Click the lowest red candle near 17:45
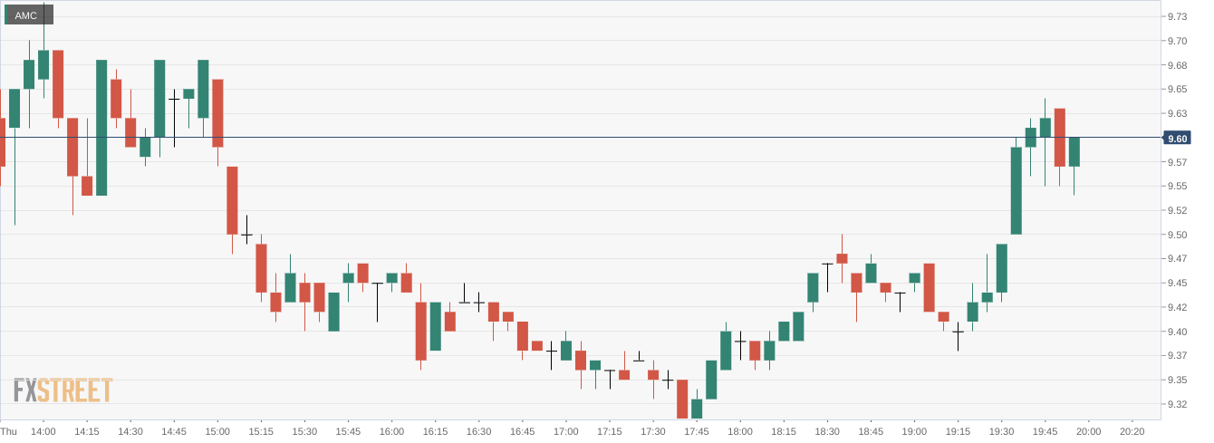Viewport: 1214px width, 443px height. (x=682, y=399)
